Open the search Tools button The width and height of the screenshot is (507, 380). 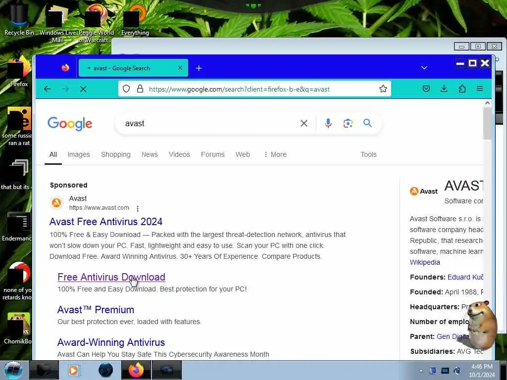(x=368, y=154)
